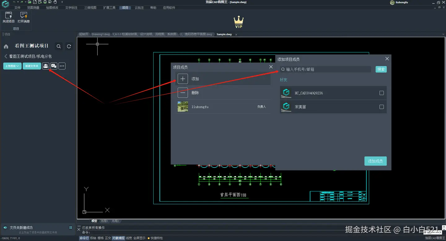Click the speaker icon beside 文件夹新建成功

(5, 228)
